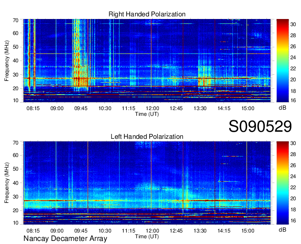Click 40 MHz tick on right-handed frequency axis
The image size is (301, 244).
coord(15,61)
